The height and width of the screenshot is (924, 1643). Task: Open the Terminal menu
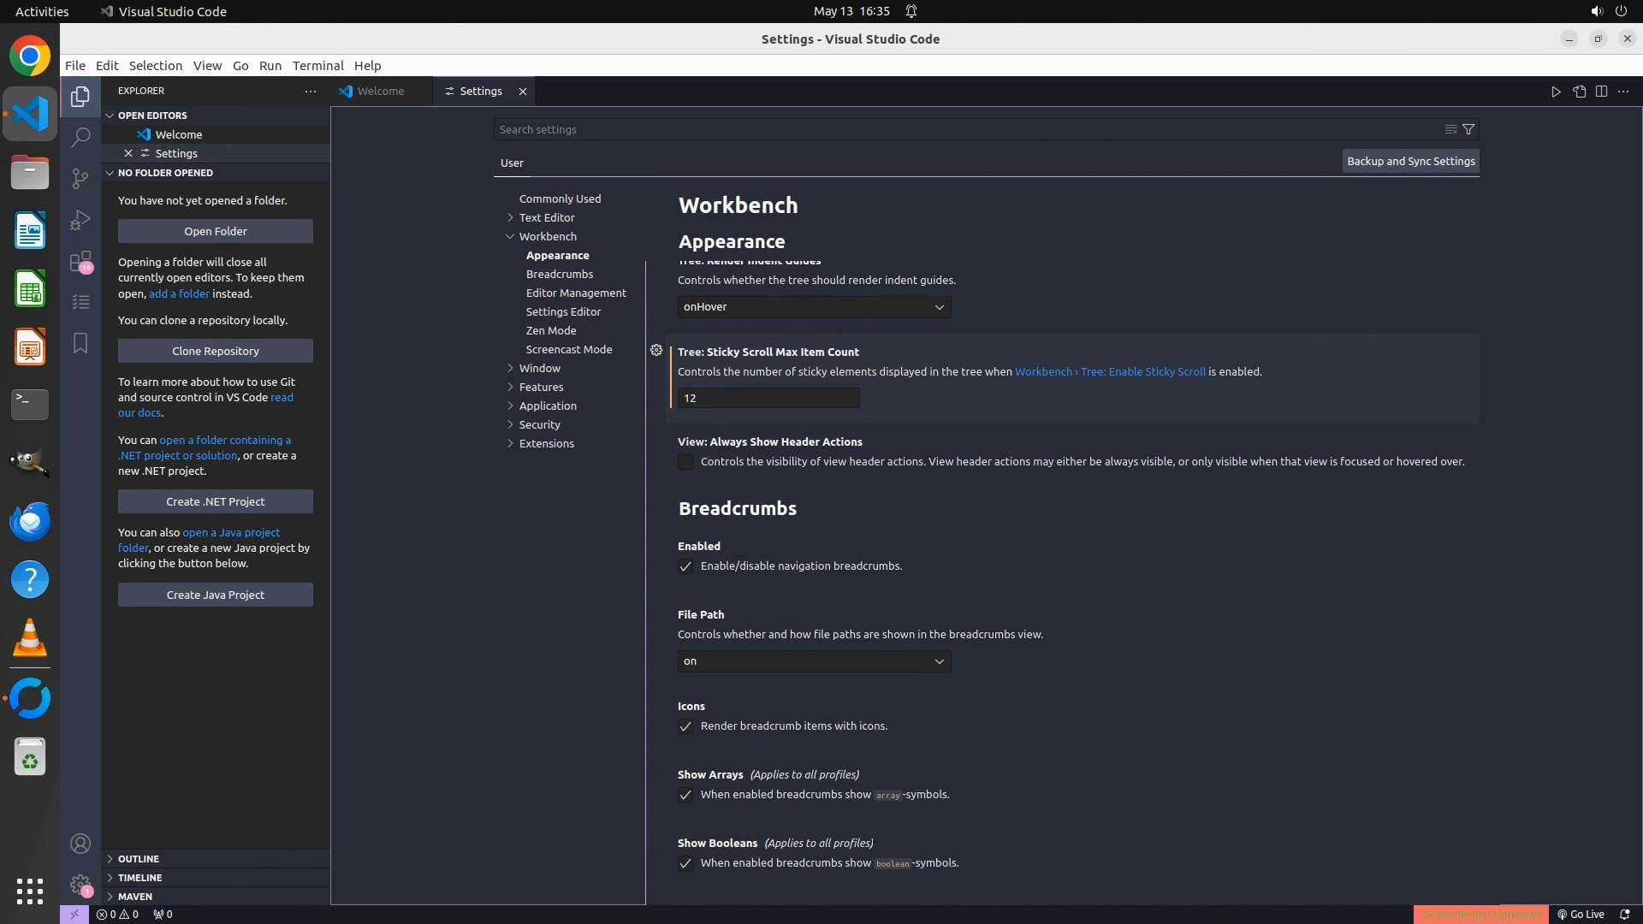pyautogui.click(x=317, y=66)
